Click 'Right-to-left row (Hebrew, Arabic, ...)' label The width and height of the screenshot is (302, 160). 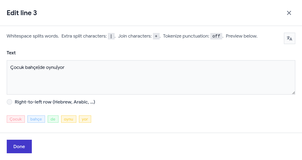55,102
